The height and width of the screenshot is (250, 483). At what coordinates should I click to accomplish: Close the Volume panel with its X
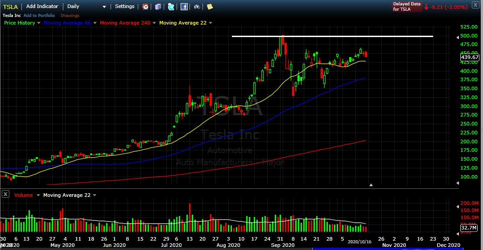[5, 194]
